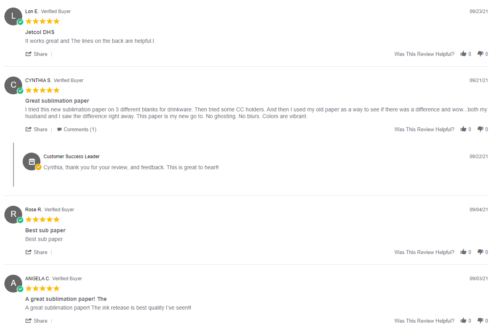
Task: Share Rose R.'s Best sub paper review
Action: [x=36, y=252]
